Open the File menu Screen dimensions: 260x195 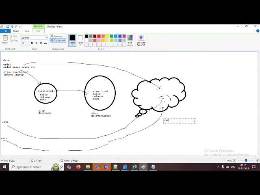click(x=5, y=31)
